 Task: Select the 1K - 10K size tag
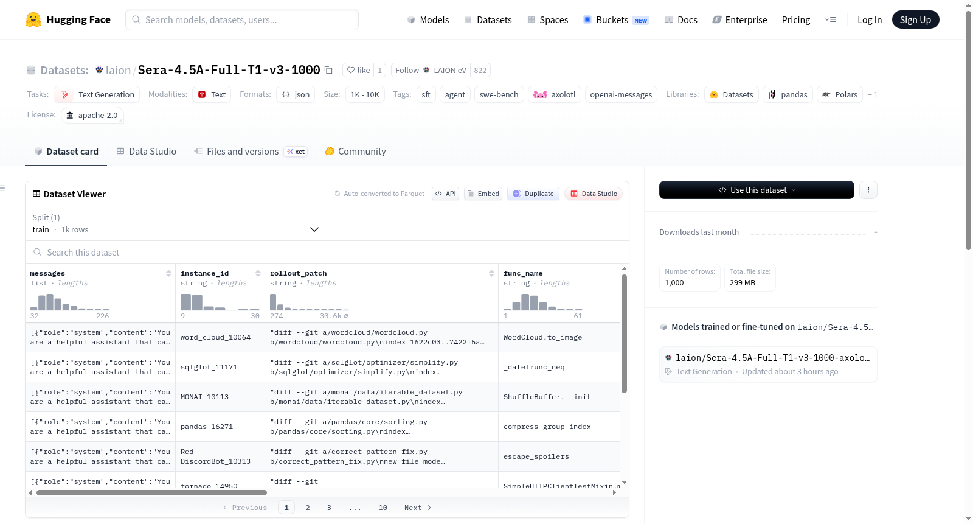(365, 94)
